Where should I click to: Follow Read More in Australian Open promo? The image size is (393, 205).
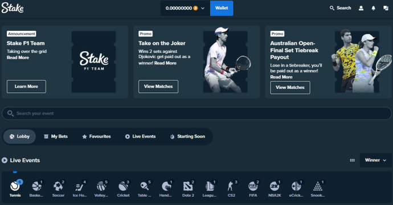(281, 77)
